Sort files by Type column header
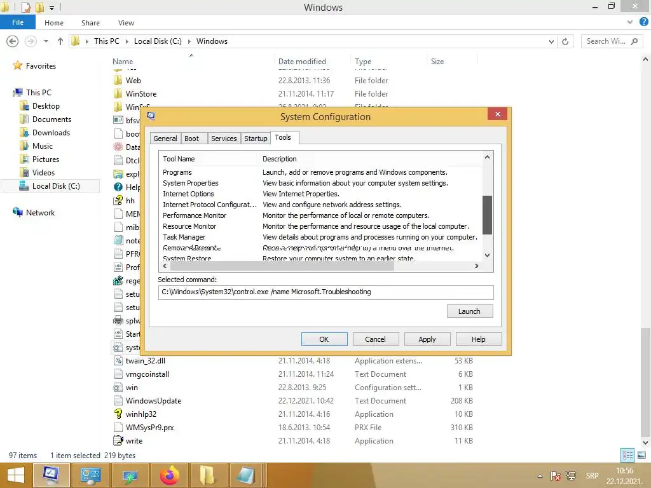Screen dimensions: 651x488 [x=363, y=62]
